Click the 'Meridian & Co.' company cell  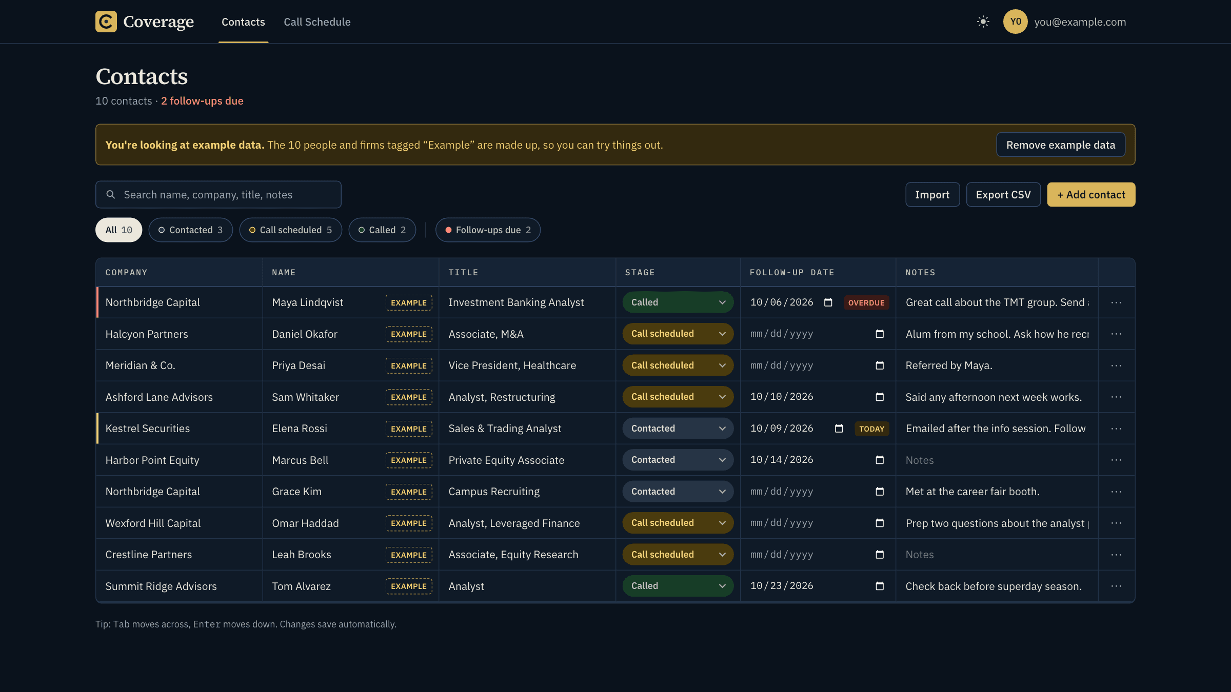pyautogui.click(x=178, y=365)
